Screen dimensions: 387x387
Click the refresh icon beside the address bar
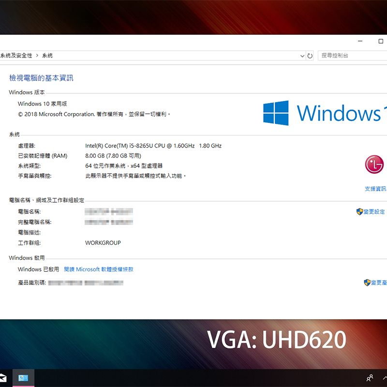pos(310,56)
